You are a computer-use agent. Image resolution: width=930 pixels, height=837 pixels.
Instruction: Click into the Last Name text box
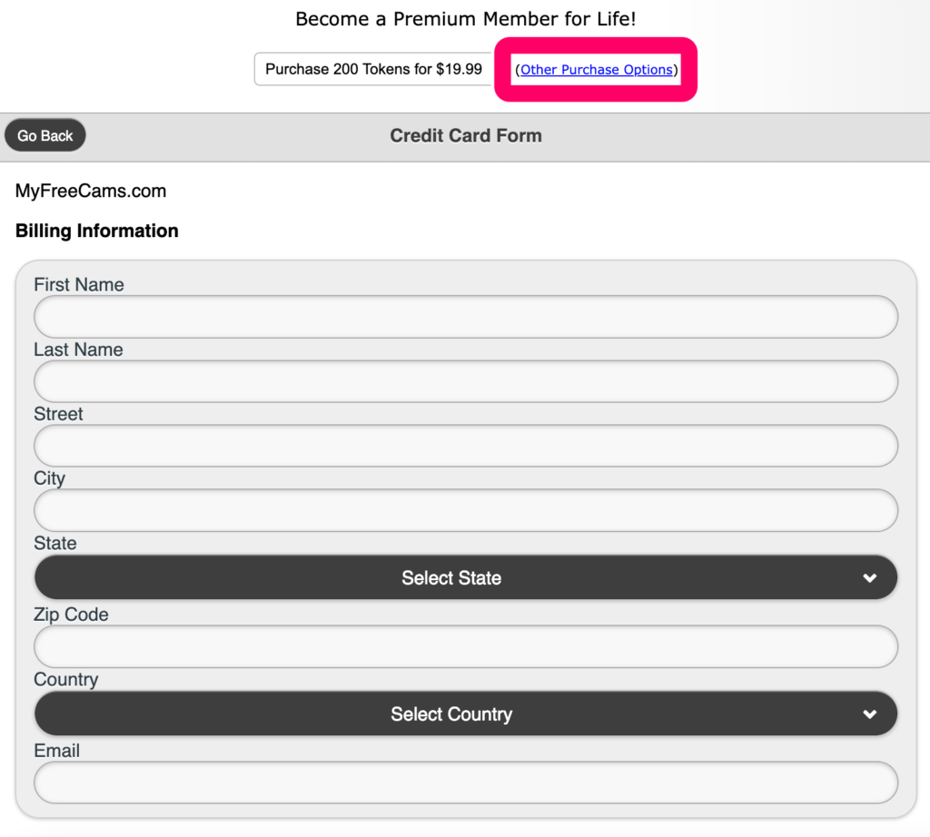point(465,382)
